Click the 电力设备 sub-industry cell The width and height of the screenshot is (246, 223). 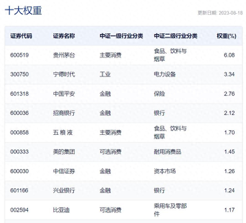(165, 74)
